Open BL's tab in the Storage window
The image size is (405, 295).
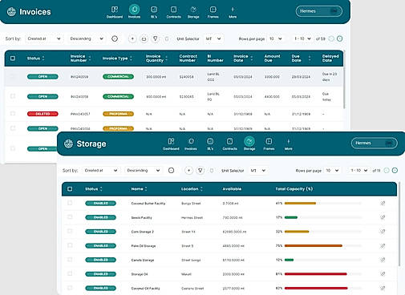click(x=210, y=144)
